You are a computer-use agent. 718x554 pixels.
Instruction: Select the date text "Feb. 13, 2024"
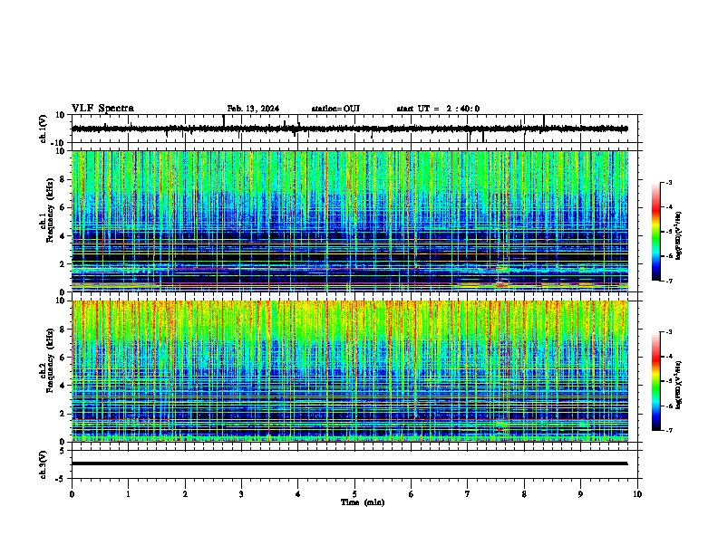point(253,109)
